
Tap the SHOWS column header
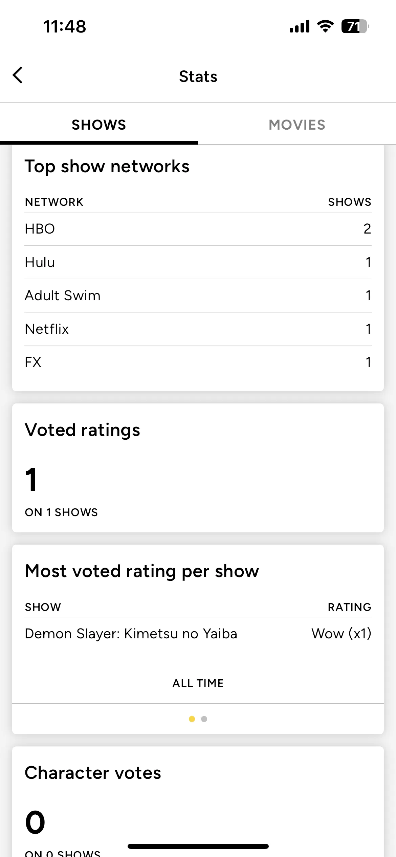(x=350, y=202)
